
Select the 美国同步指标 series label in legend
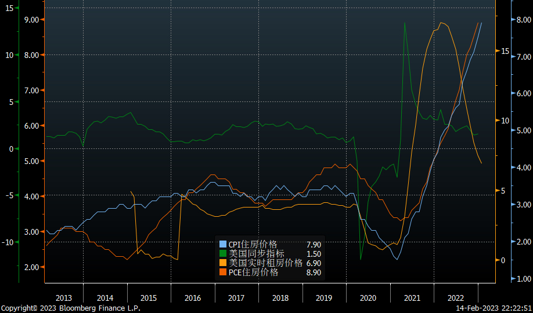[257, 254]
